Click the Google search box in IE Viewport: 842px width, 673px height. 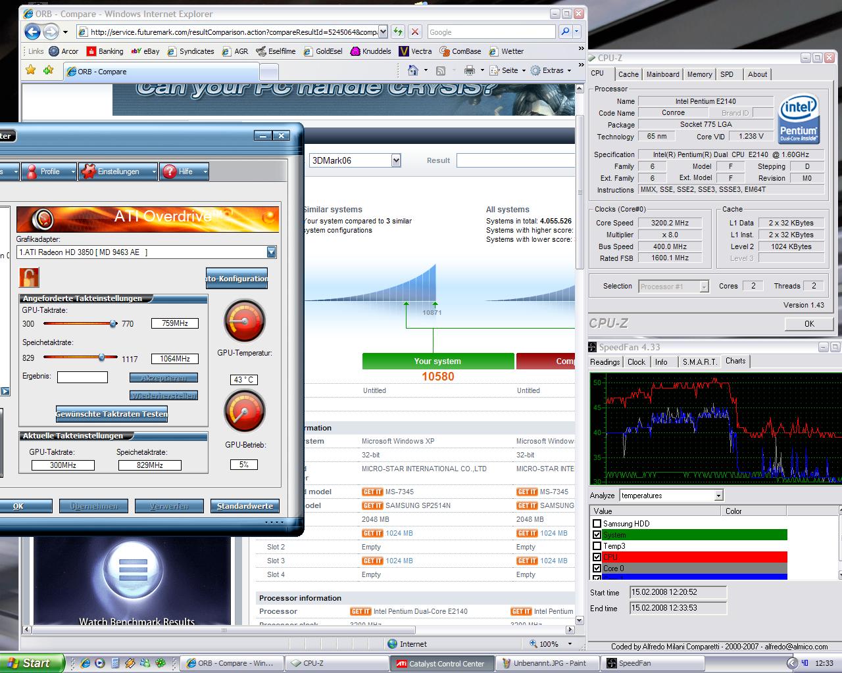pos(491,32)
